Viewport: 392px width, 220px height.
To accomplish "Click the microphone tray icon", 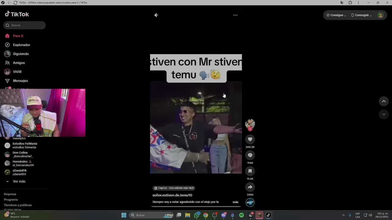I will point(350,215).
